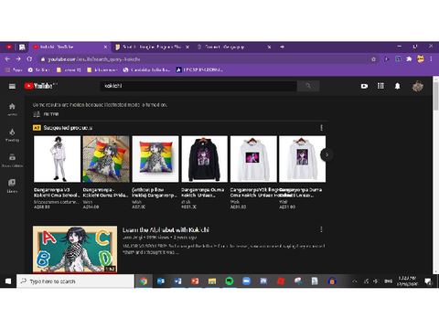
Task: Click the page's vertical scrollbar thumb
Action: pyautogui.click(x=435, y=95)
